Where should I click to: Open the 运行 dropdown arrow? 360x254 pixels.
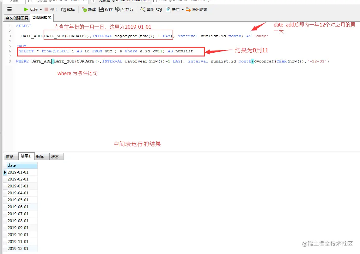point(40,9)
